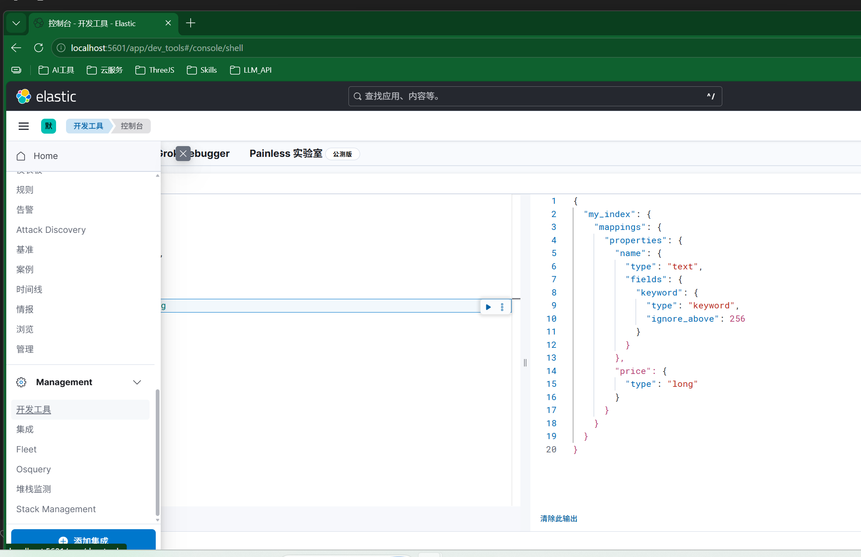
Task: Open Home in the side navigation
Action: [46, 156]
